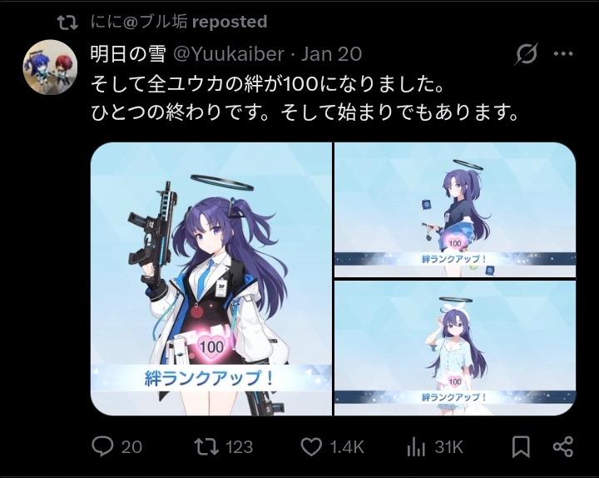Screen dimensions: 599x478
Task: Open にに@ブル垢 reposted link
Action: [x=179, y=22]
